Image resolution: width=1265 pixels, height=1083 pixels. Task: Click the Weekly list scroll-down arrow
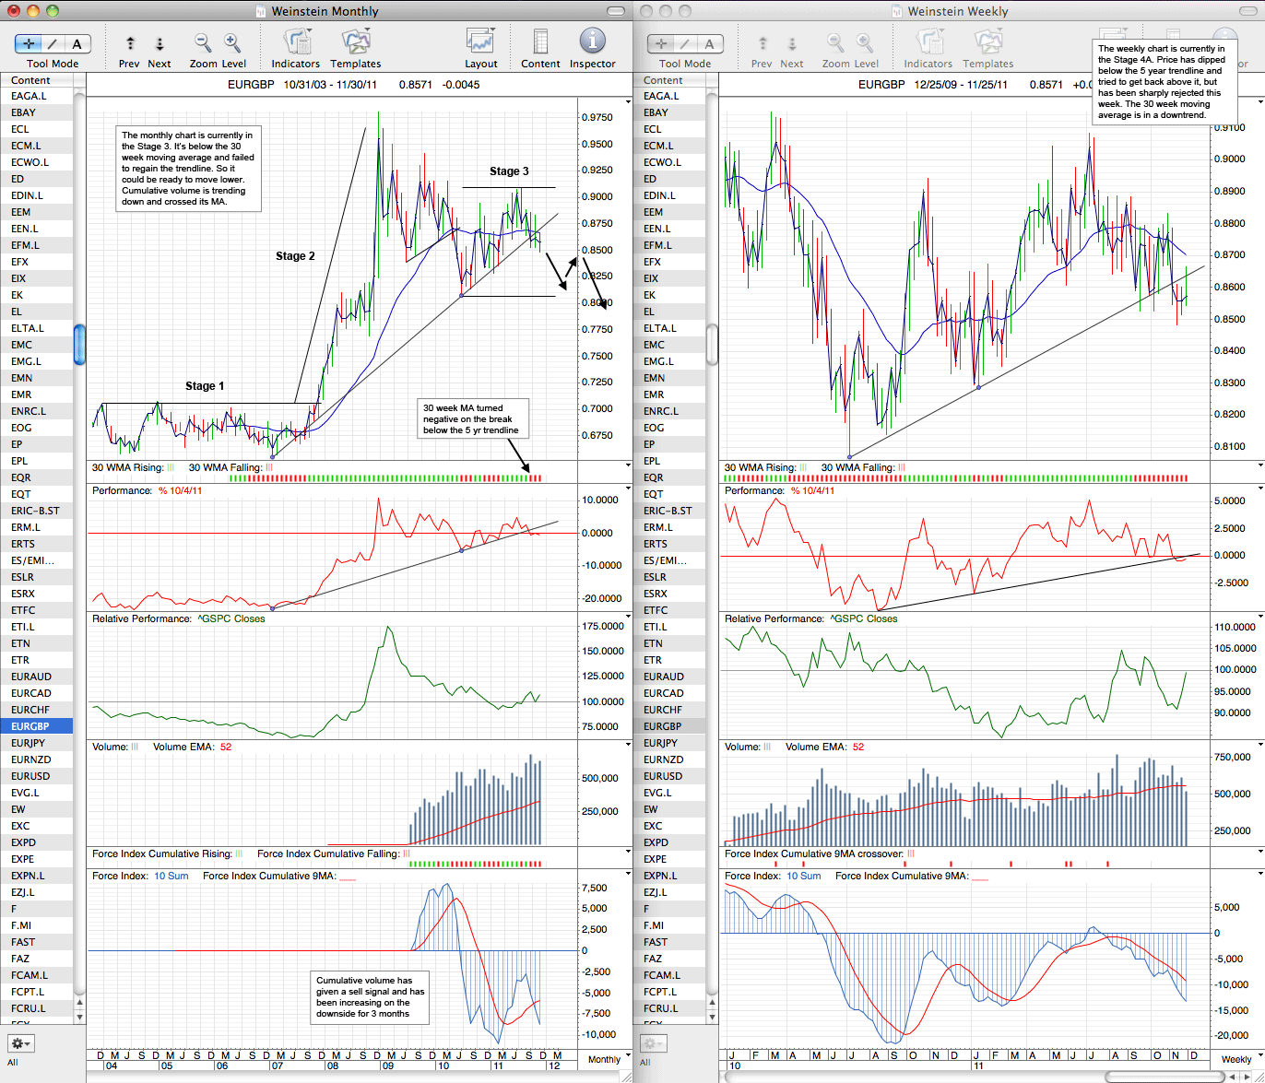pos(712,1017)
